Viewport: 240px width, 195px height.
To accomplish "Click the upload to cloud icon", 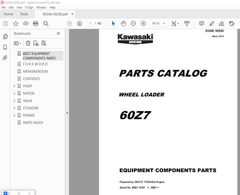I will coord(26,23).
